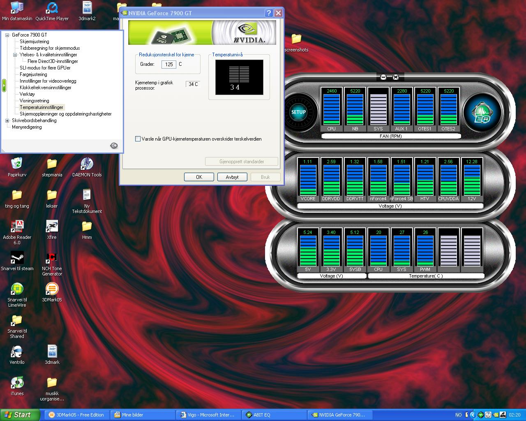This screenshot has width=526, height=421.
Task: Select Innstillinger for videooverlegg
Action: tap(48, 81)
